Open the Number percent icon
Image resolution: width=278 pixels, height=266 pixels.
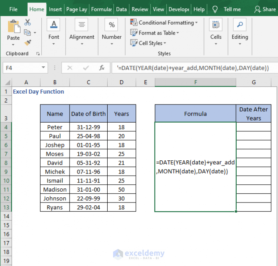112,25
